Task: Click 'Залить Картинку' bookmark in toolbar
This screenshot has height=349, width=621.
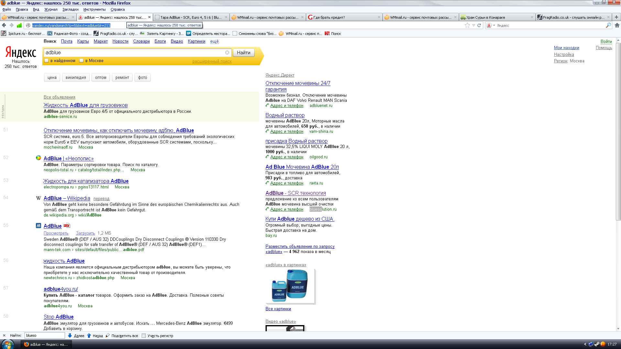Action: [x=162, y=34]
